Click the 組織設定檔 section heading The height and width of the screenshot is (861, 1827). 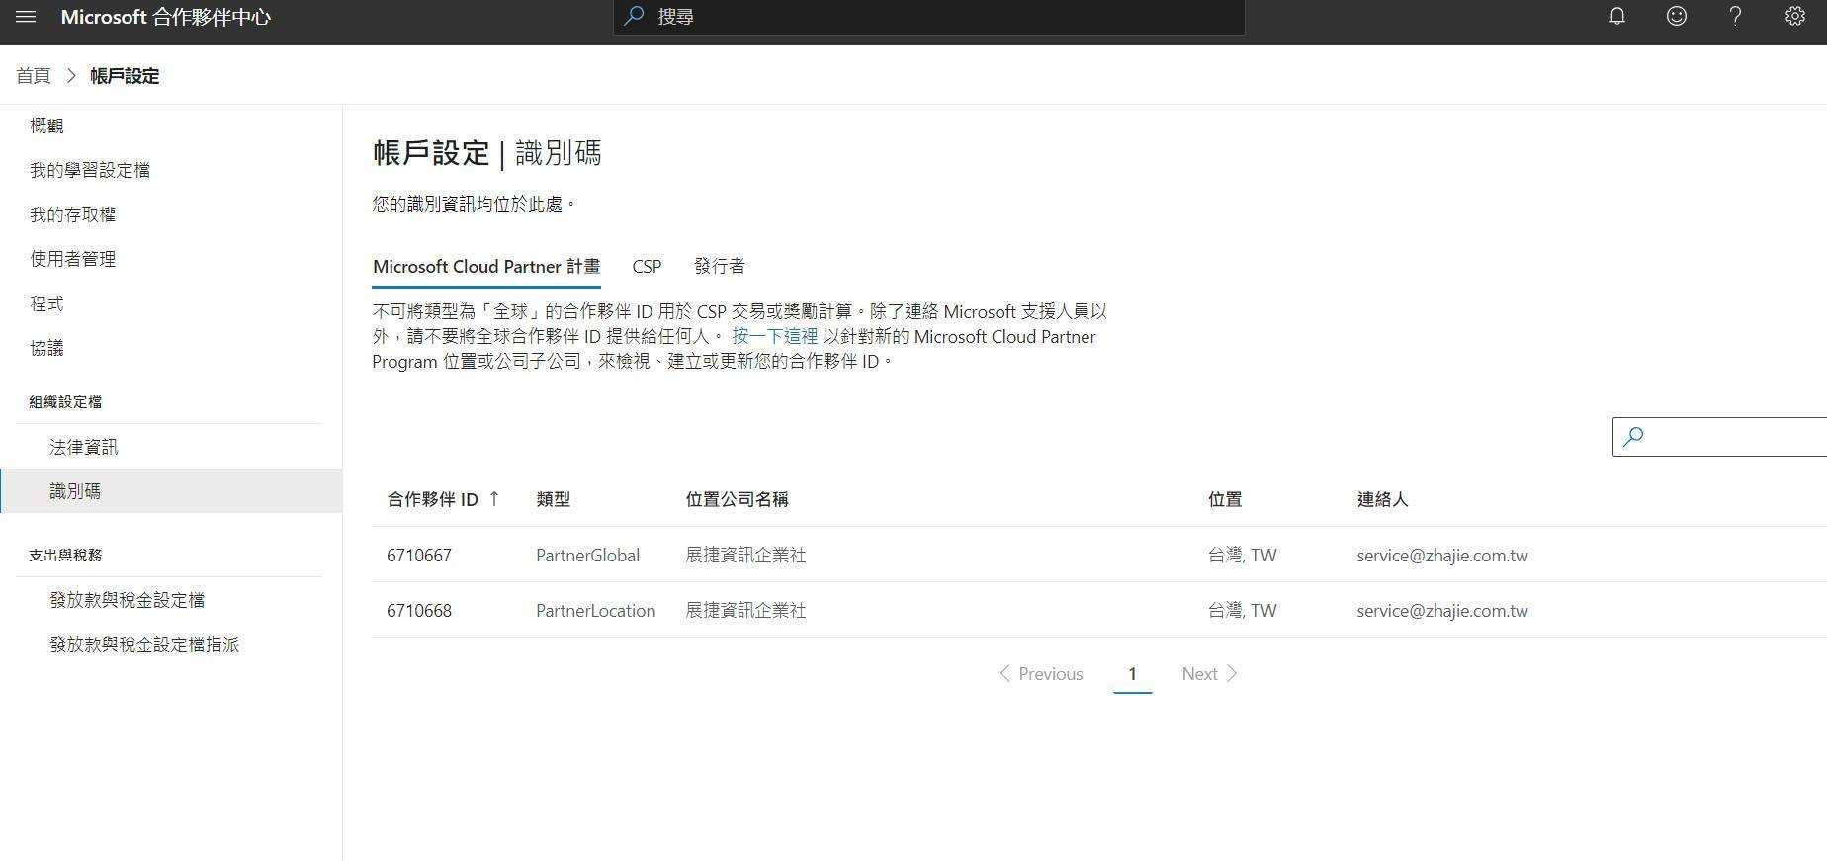65,401
